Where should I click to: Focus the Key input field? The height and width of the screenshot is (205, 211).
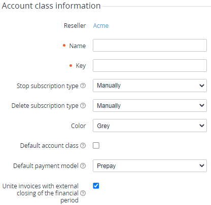coord(150,65)
